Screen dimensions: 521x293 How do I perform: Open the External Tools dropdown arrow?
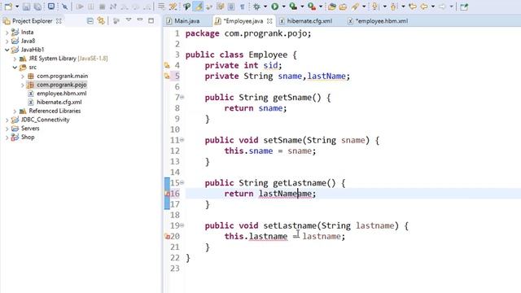point(321,7)
